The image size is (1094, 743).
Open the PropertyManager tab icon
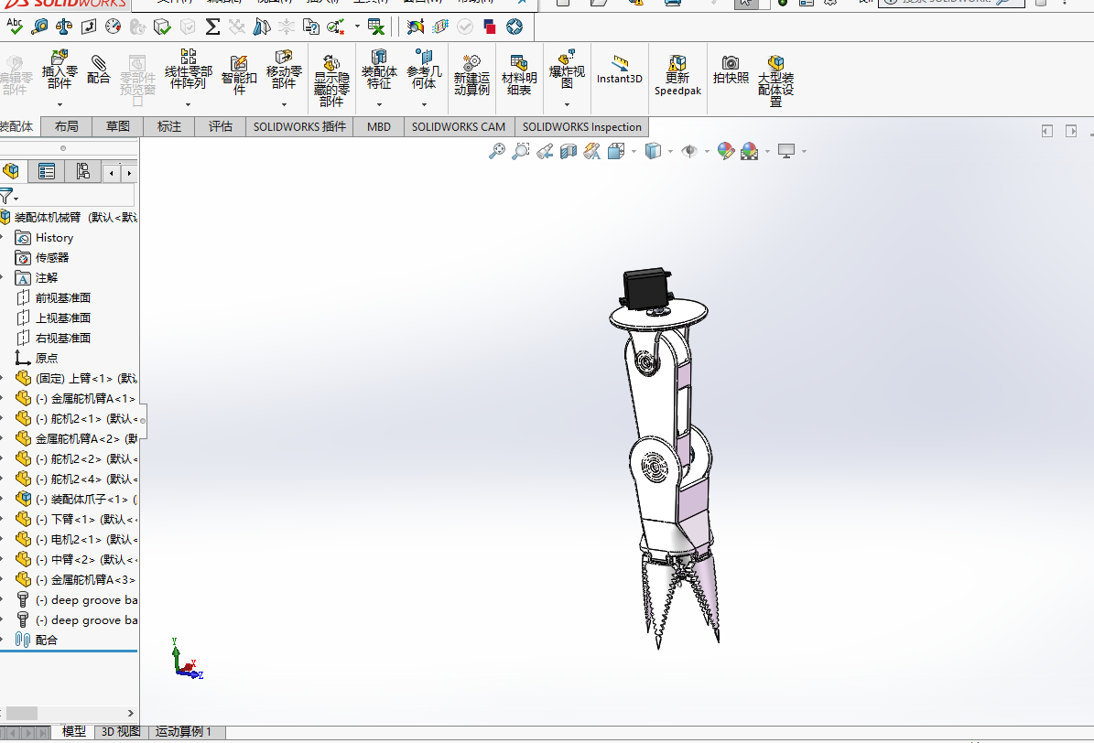click(47, 172)
